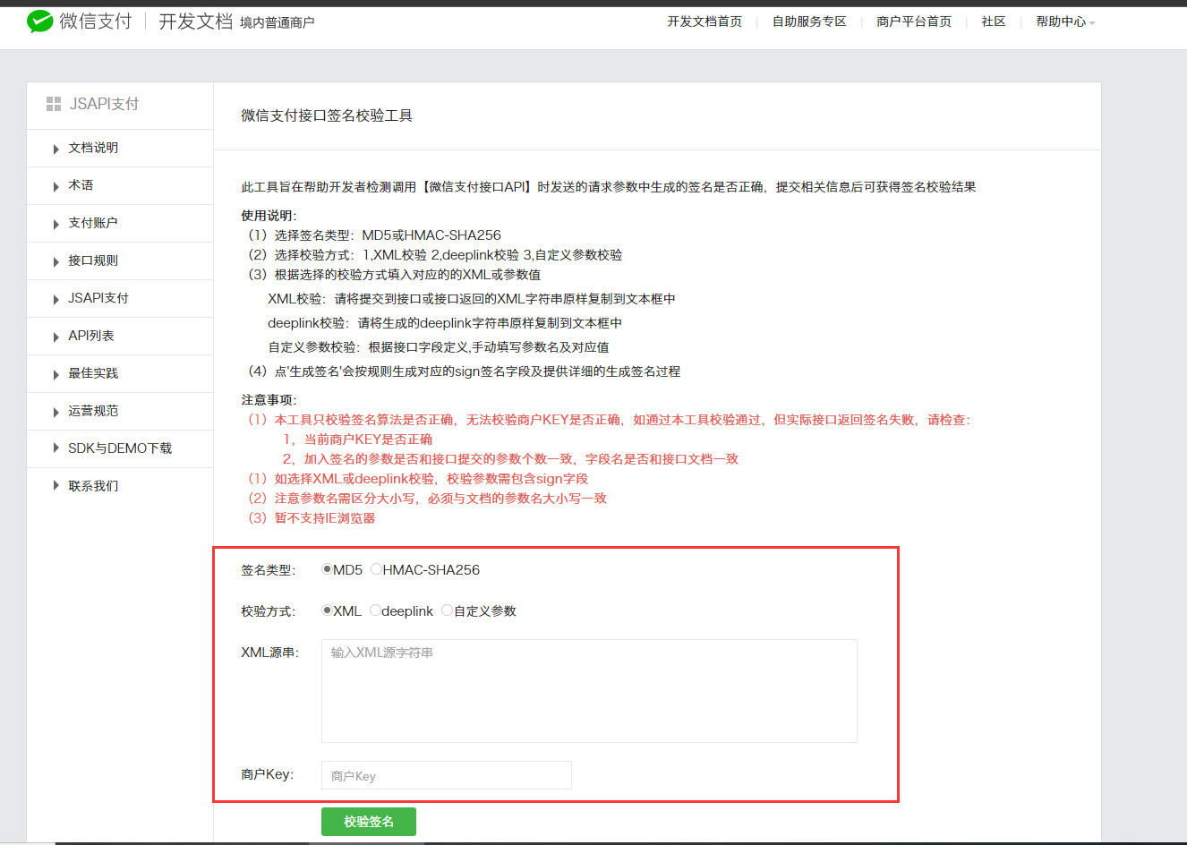The width and height of the screenshot is (1187, 845).
Task: Expand the JSAPI支付 sidebar arrow in list
Action: (x=56, y=299)
